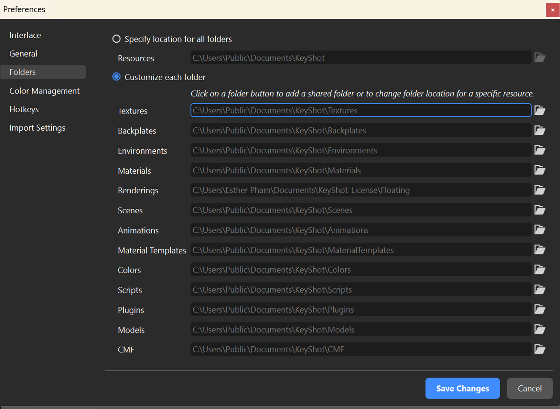
Task: View the Interface preferences page
Action: (25, 35)
